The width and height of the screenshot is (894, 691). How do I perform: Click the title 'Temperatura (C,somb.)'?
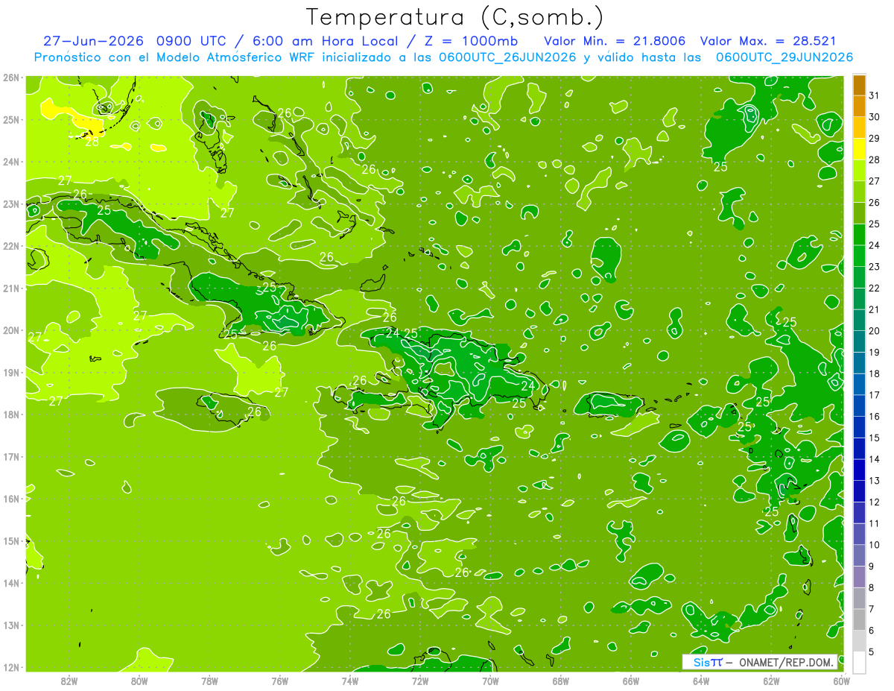tap(455, 17)
